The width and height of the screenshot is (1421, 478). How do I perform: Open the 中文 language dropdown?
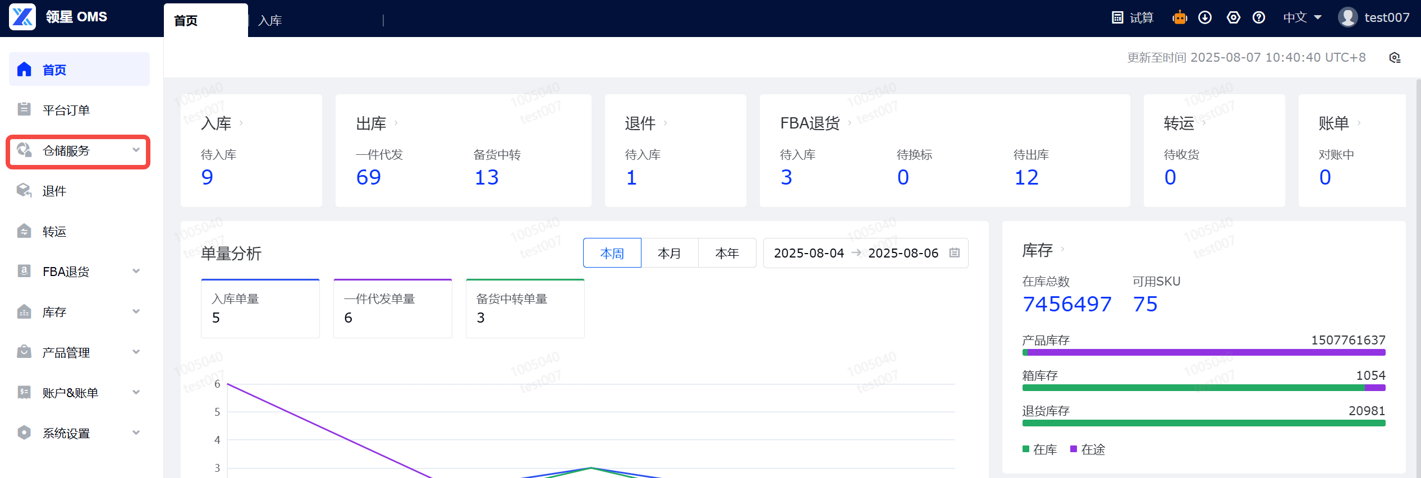(x=1302, y=17)
